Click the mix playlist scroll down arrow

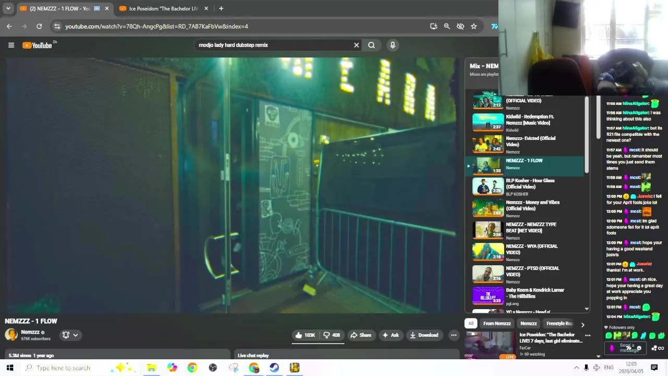click(x=587, y=309)
